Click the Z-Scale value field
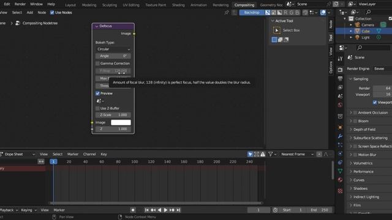The image size is (392, 220). pyautogui.click(x=113, y=115)
